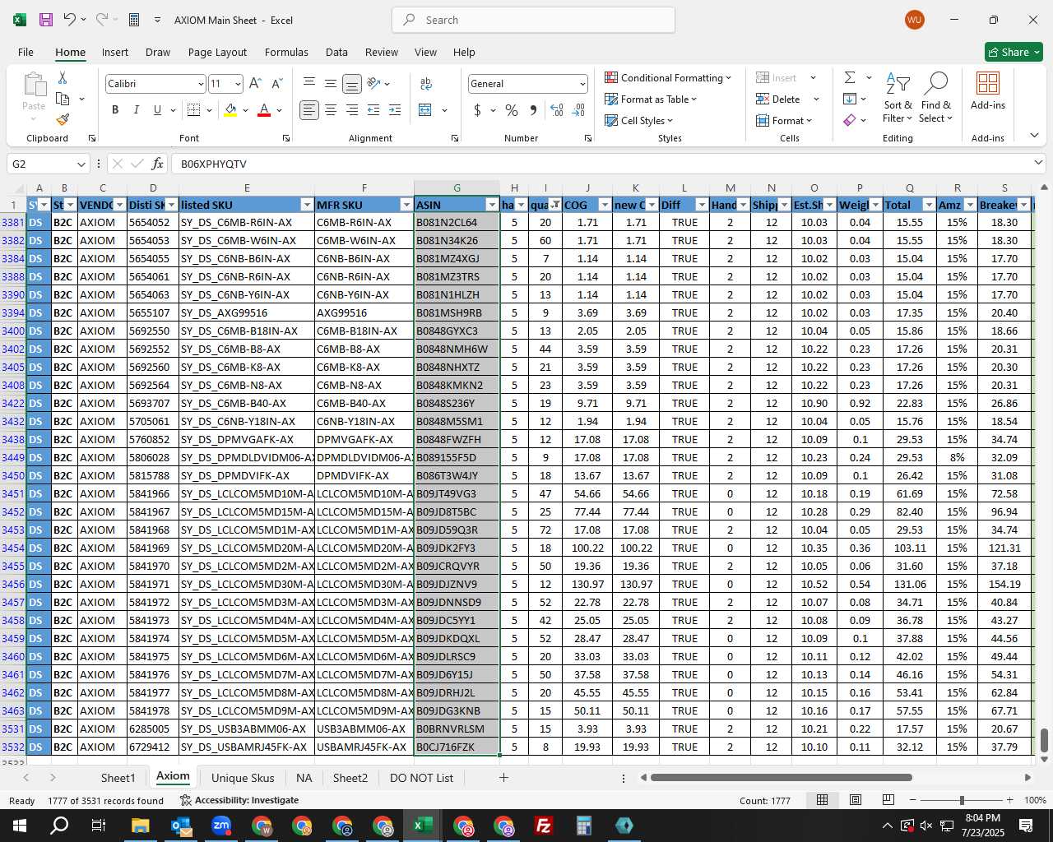Switch to the Formulas ribbon tab
Screen dimensions: 1053x842
click(286, 52)
